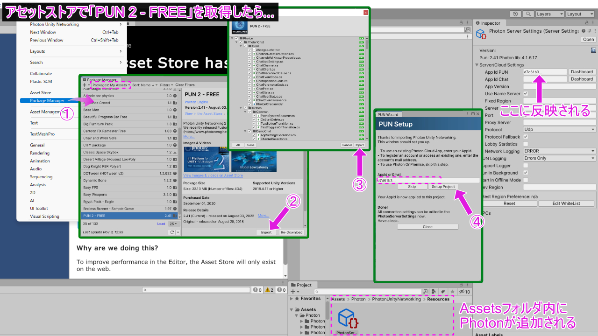This screenshot has height=336, width=598.
Task: Toggle the Use Name Server checkbox
Action: 526,94
